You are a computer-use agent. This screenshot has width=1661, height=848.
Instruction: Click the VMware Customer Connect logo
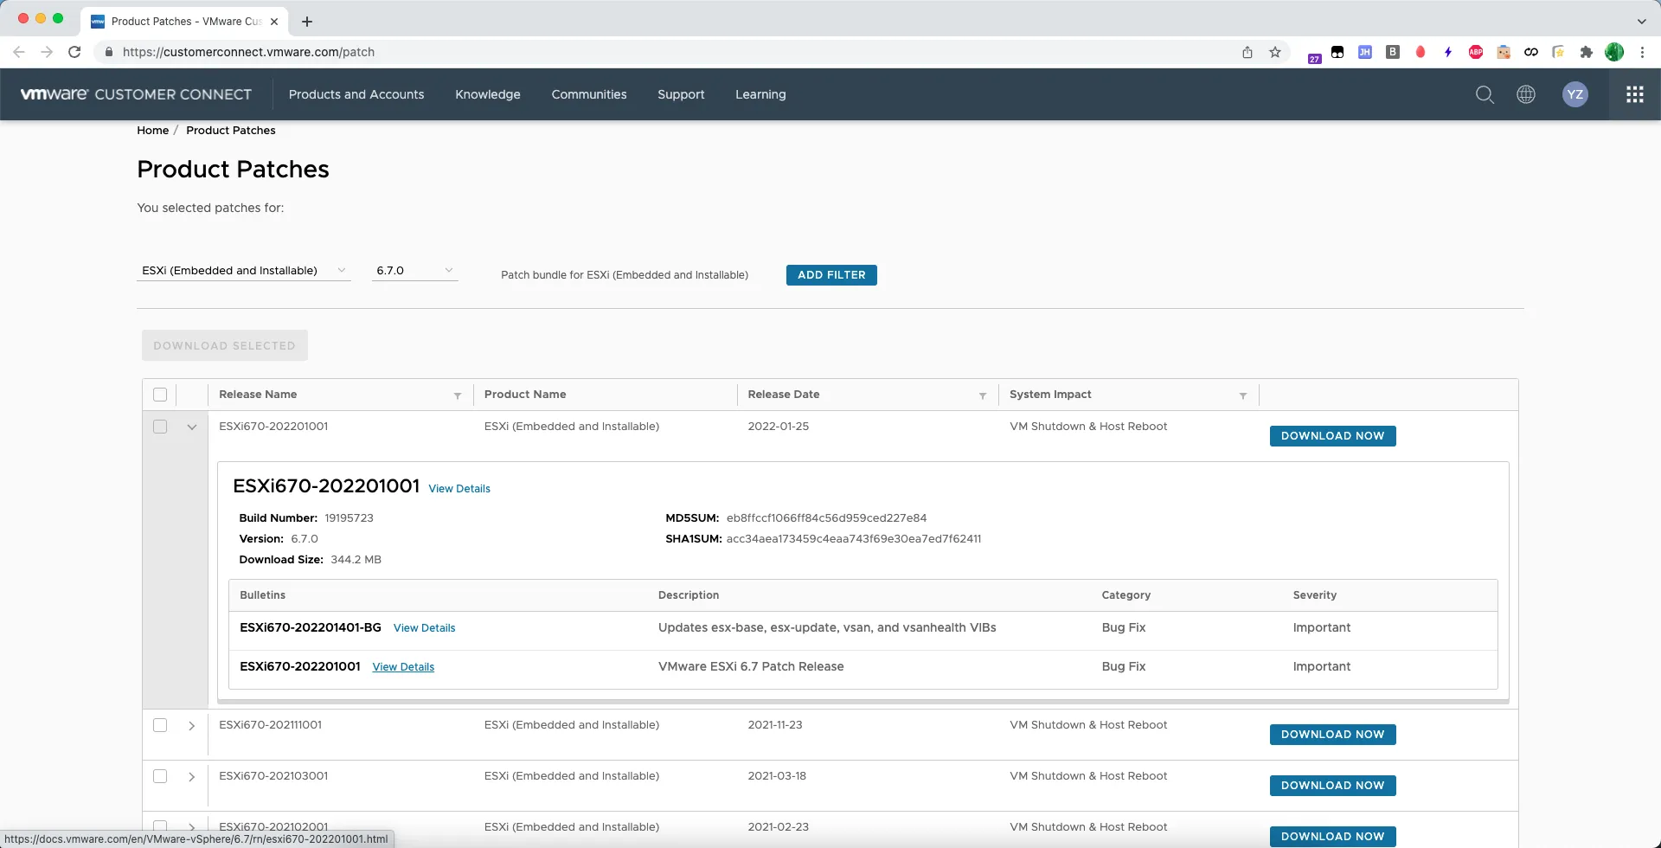(x=136, y=94)
